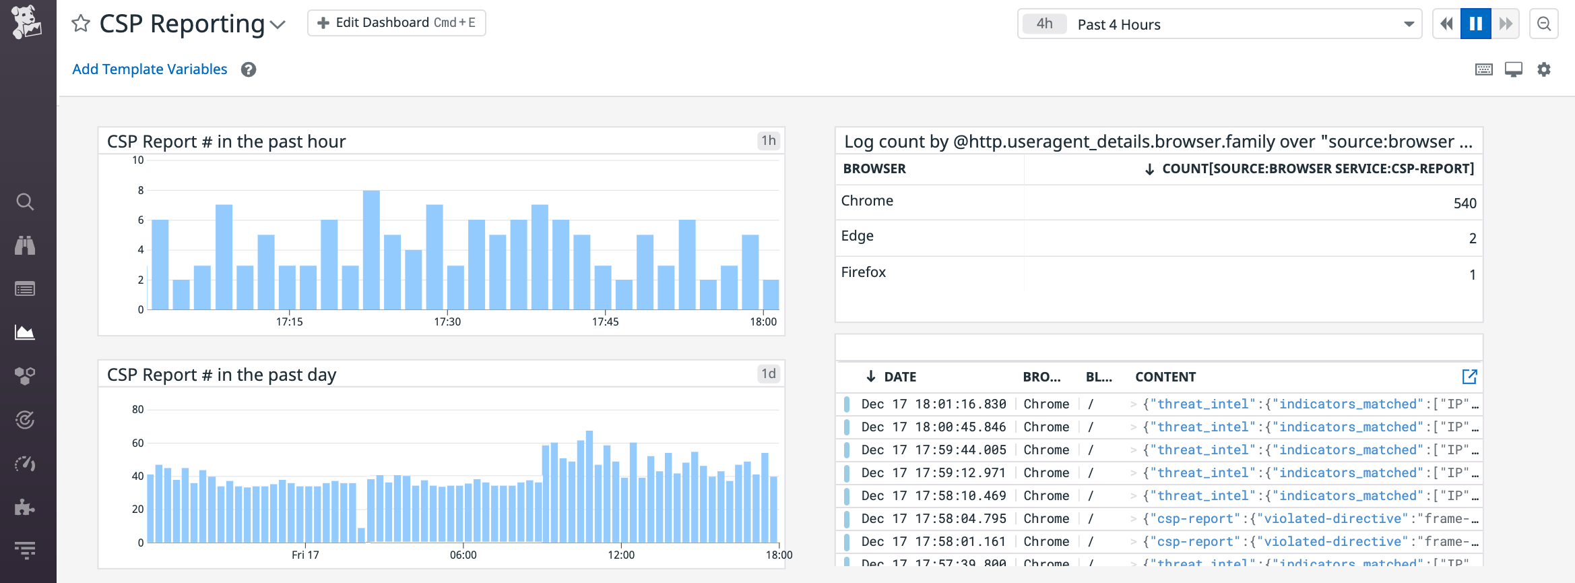Image resolution: width=1575 pixels, height=583 pixels.
Task: Click 'CSP Report # in the past hour' title
Action: pyautogui.click(x=226, y=142)
